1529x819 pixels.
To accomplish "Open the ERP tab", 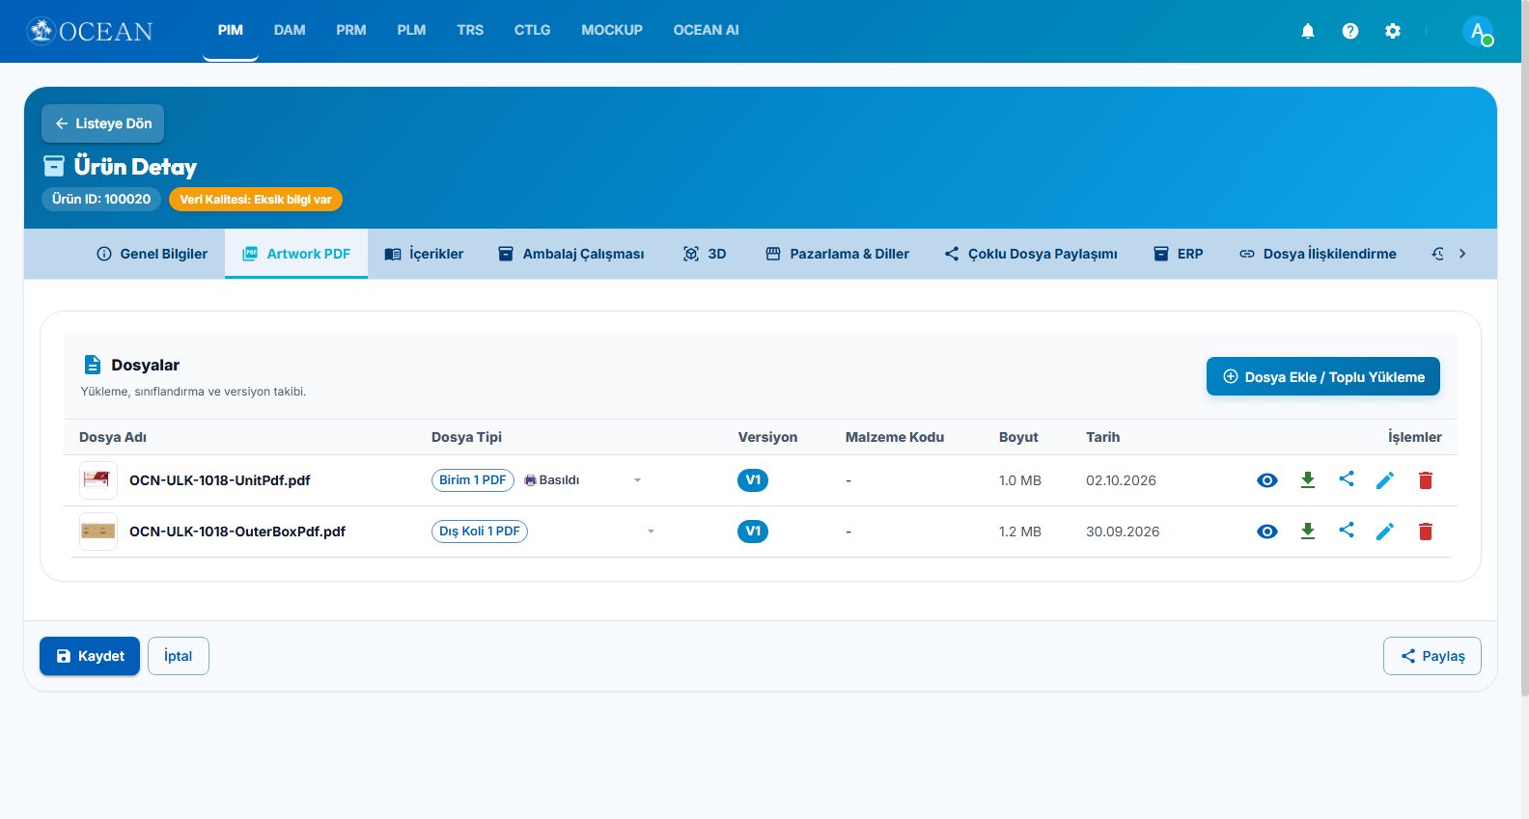I will pos(1179,254).
